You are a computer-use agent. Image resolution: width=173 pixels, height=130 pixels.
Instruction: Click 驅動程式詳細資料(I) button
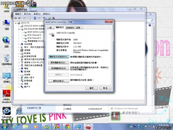[x=59, y=57]
